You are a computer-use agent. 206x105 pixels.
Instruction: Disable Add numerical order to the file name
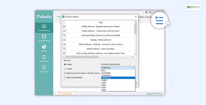(65, 73)
